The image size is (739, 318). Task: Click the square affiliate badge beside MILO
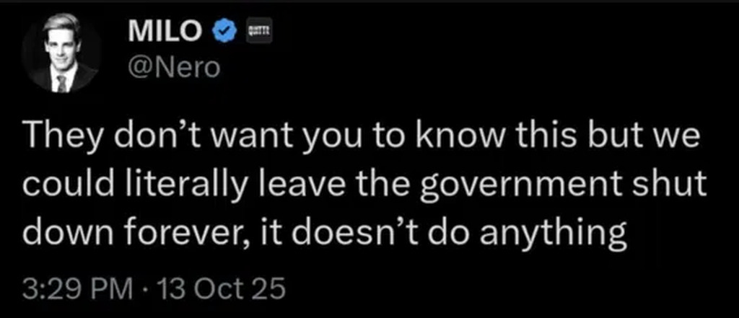click(258, 30)
